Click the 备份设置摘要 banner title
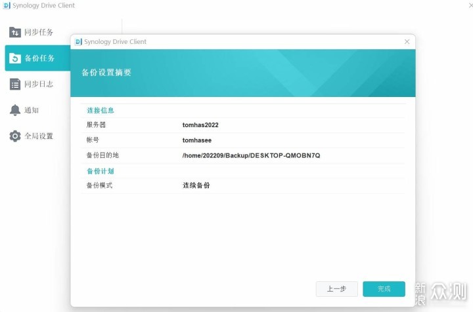This screenshot has width=473, height=312. (x=106, y=73)
